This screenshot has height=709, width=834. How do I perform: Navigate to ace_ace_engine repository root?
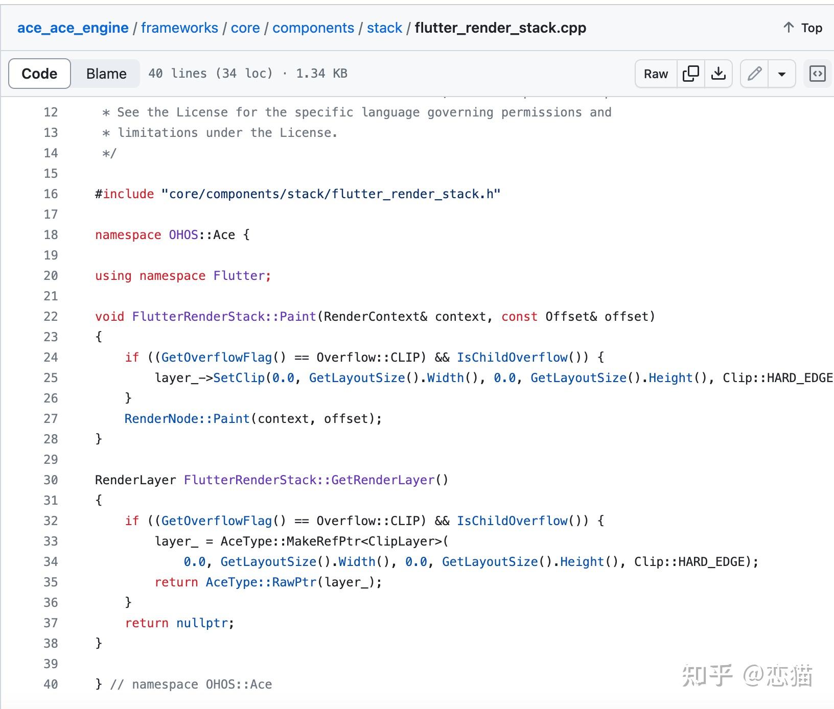73,28
